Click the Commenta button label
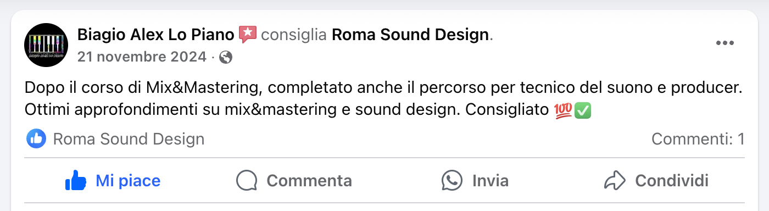 coord(309,180)
